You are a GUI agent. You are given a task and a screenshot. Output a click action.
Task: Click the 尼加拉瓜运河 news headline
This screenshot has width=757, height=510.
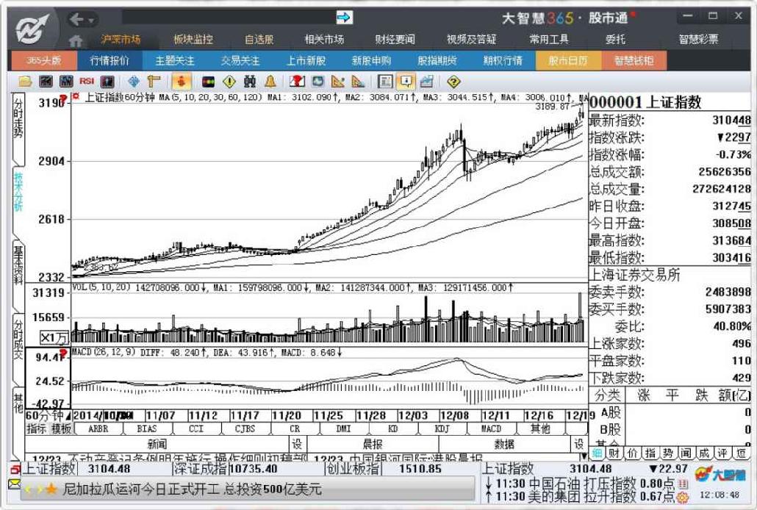[x=192, y=489]
